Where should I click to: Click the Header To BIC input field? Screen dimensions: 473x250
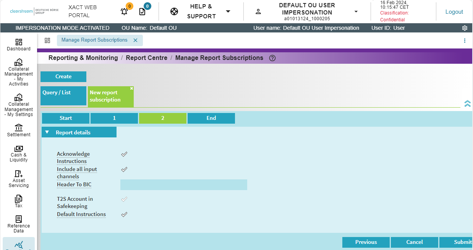pyautogui.click(x=183, y=184)
